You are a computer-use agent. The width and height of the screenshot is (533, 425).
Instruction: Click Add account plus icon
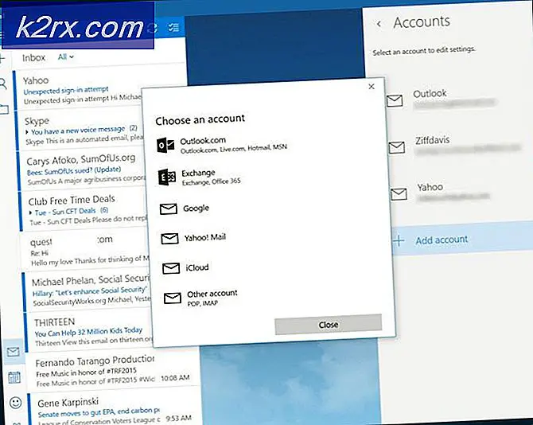click(399, 240)
